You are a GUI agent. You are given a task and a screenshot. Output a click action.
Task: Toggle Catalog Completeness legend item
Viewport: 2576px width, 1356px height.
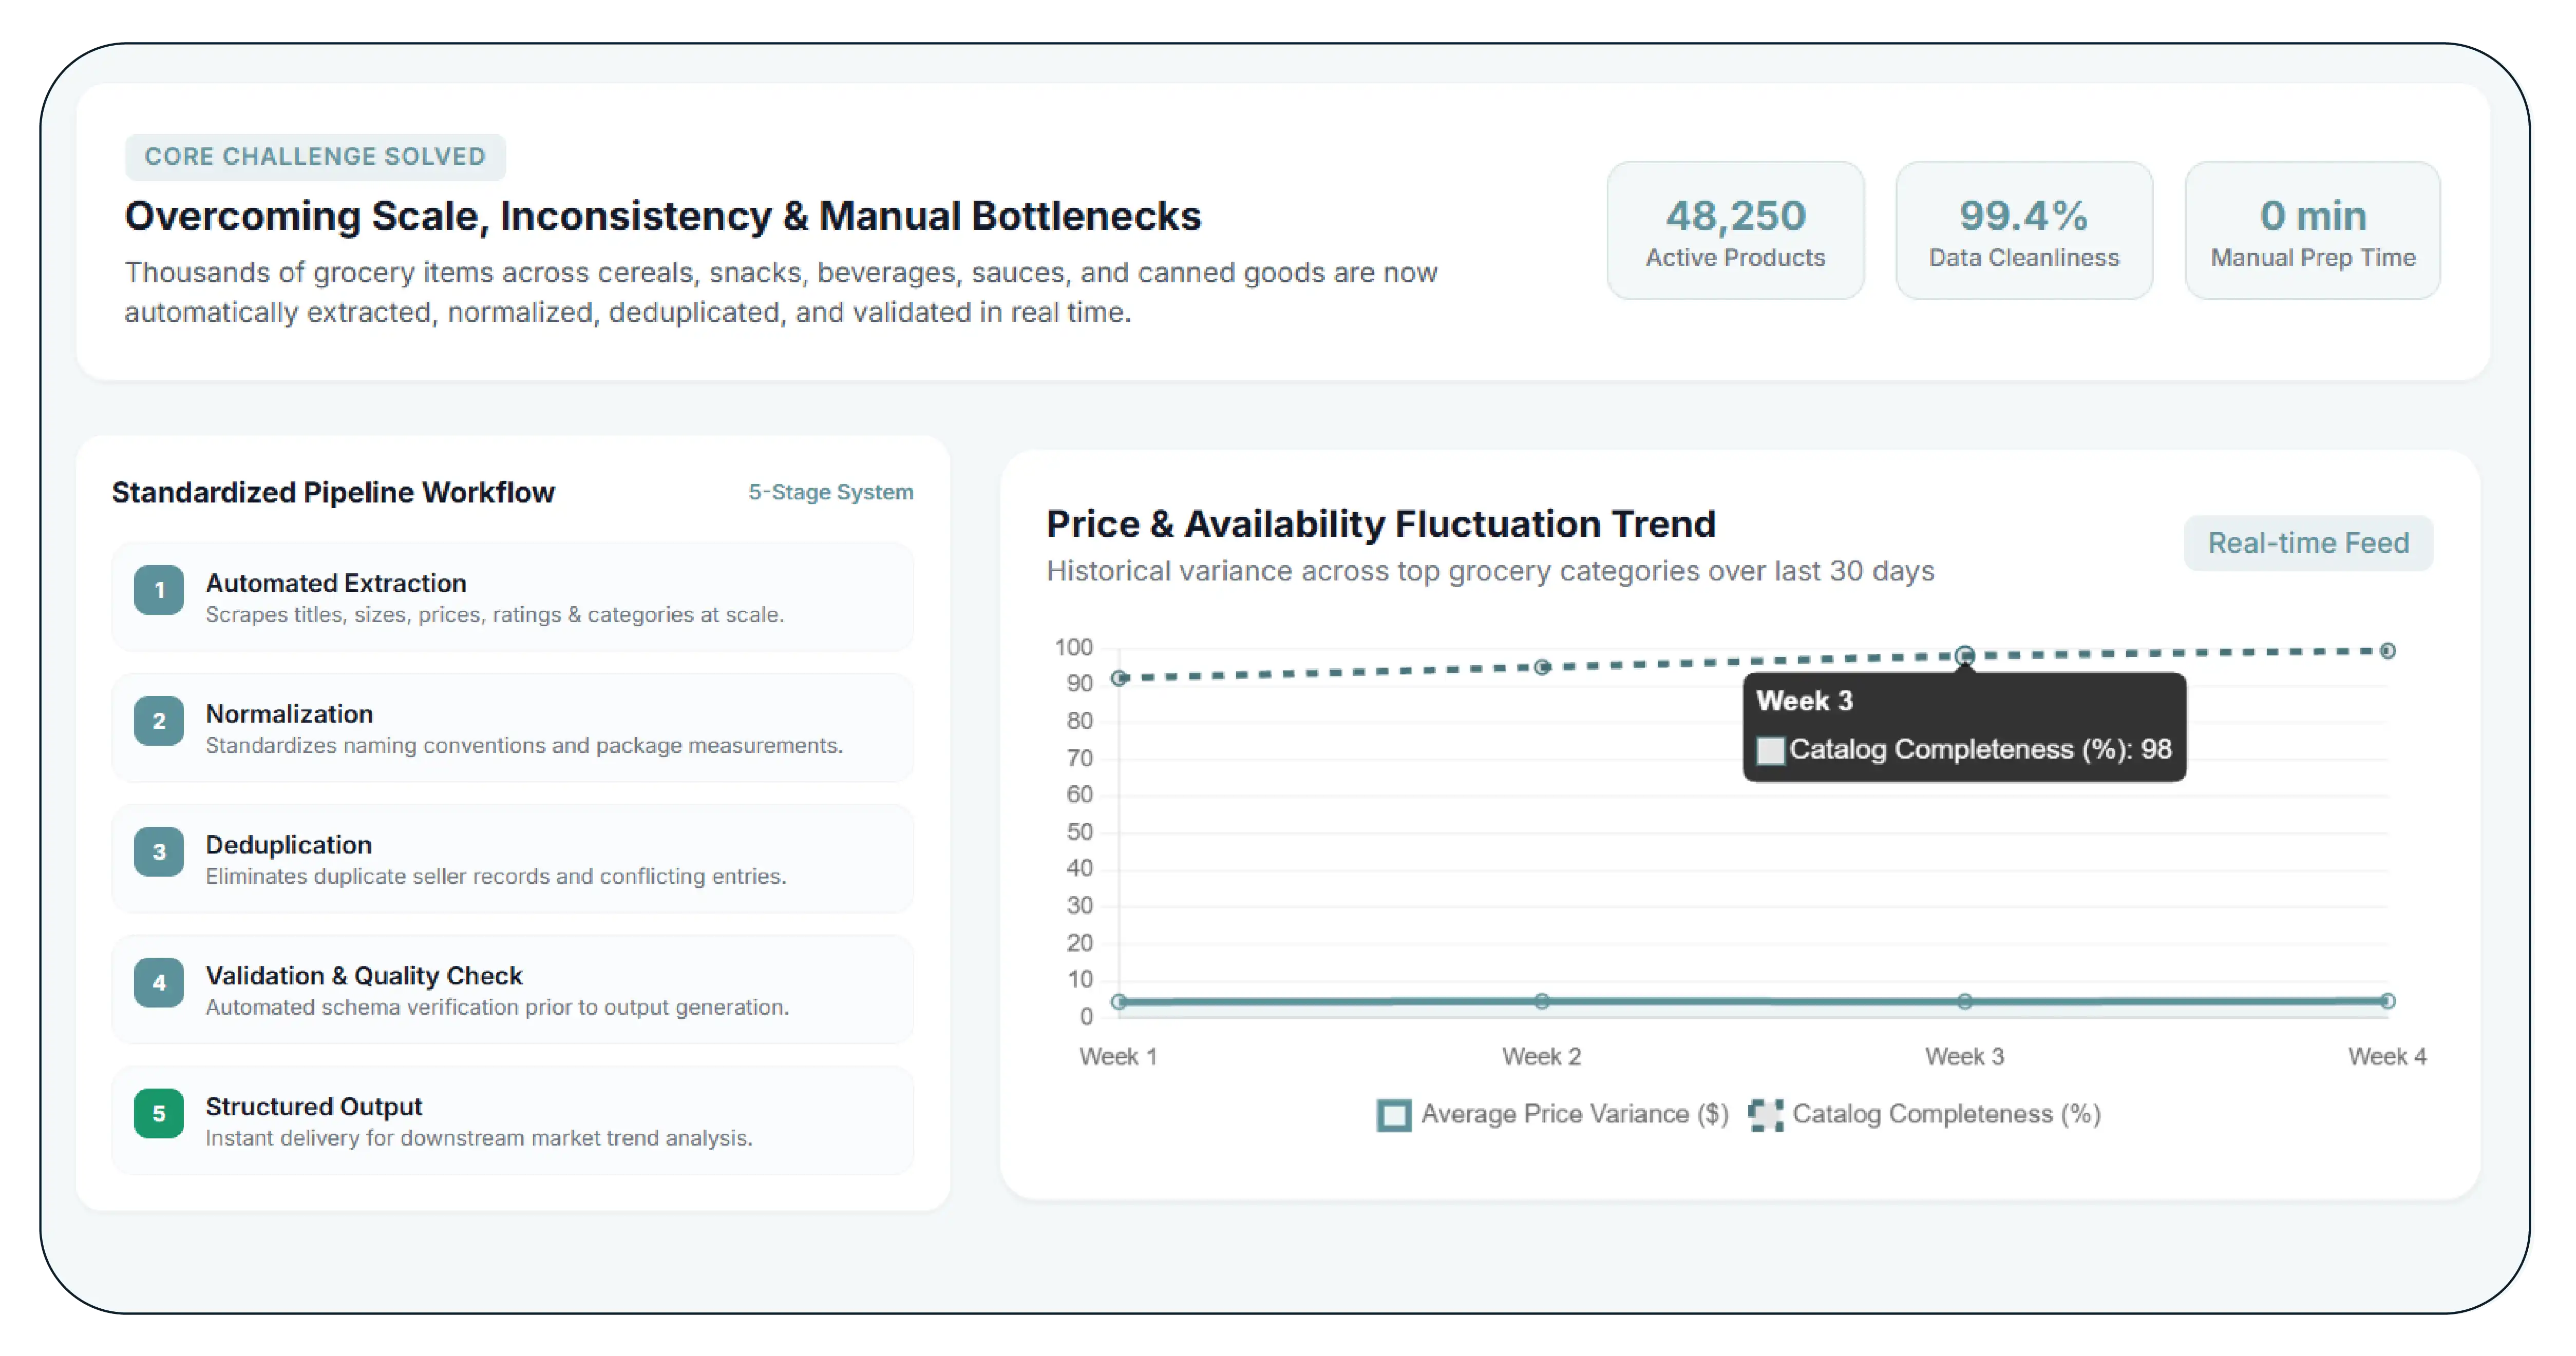[1925, 1114]
